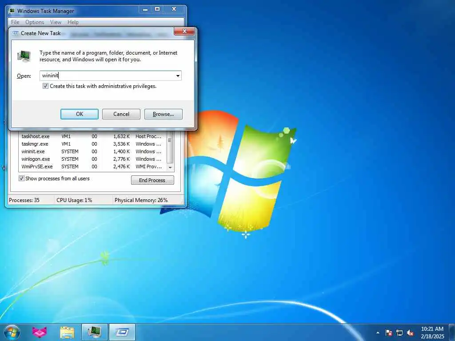The height and width of the screenshot is (341, 455).
Task: Click memory value 2,476 K
Action: click(121, 167)
